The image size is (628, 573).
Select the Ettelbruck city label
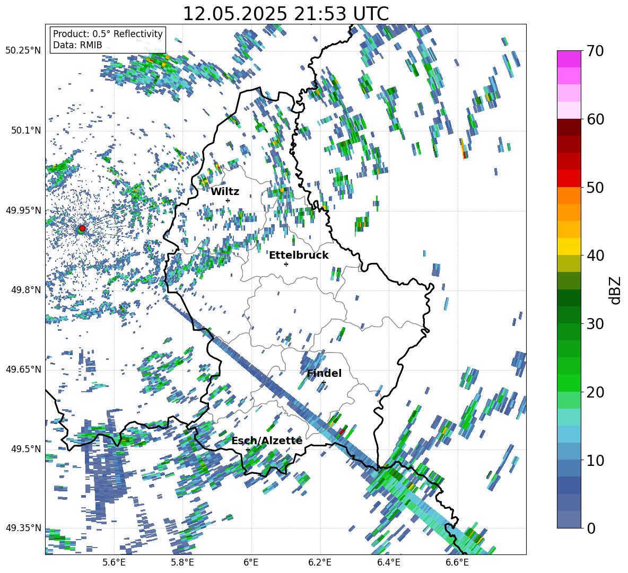[299, 255]
